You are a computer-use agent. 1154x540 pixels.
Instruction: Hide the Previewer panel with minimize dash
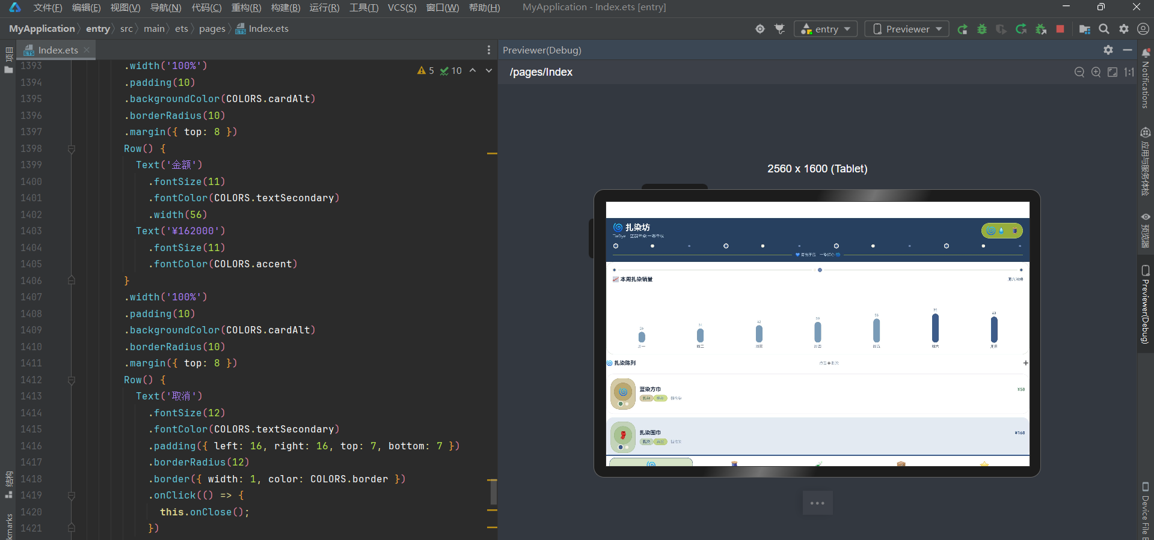(1128, 50)
